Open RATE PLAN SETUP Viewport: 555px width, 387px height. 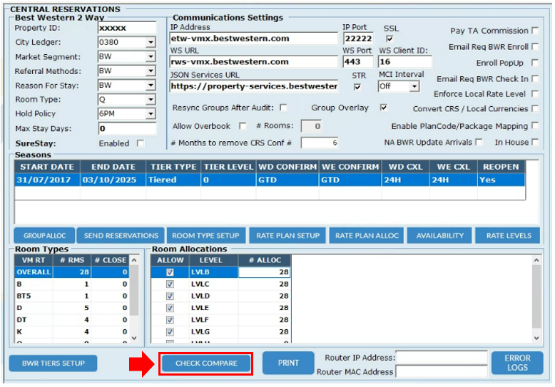(287, 236)
